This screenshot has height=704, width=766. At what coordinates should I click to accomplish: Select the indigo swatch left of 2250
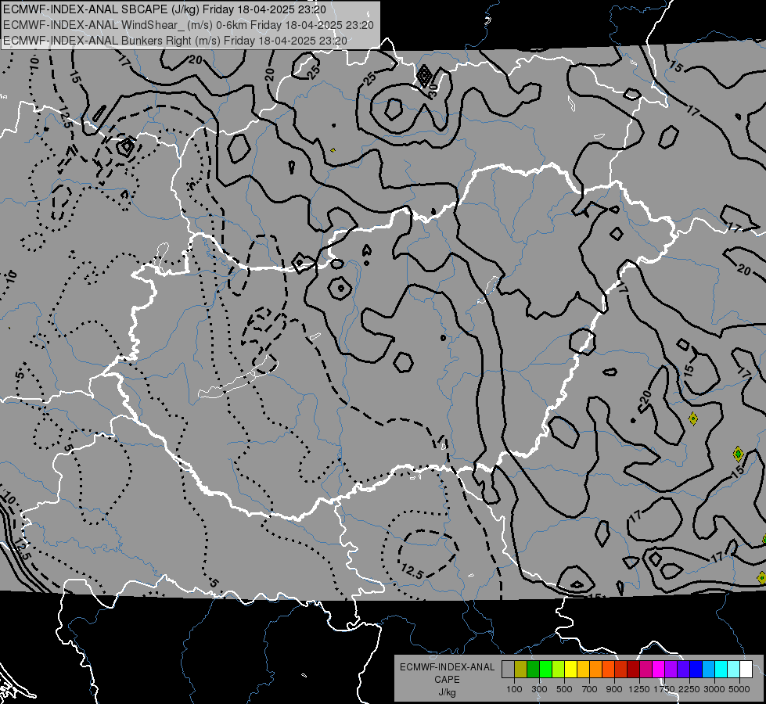[683, 670]
